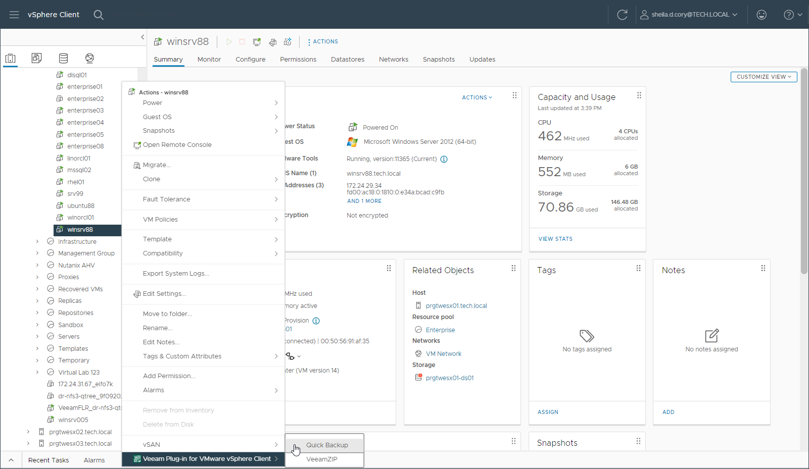Screen dimensions: 809x469
Task: Open the VMs and Templates inventory view
Action: click(36, 58)
